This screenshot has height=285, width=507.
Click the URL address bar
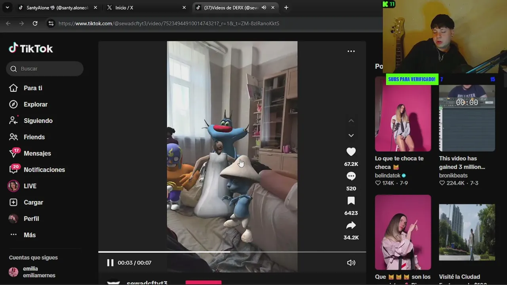pyautogui.click(x=214, y=23)
